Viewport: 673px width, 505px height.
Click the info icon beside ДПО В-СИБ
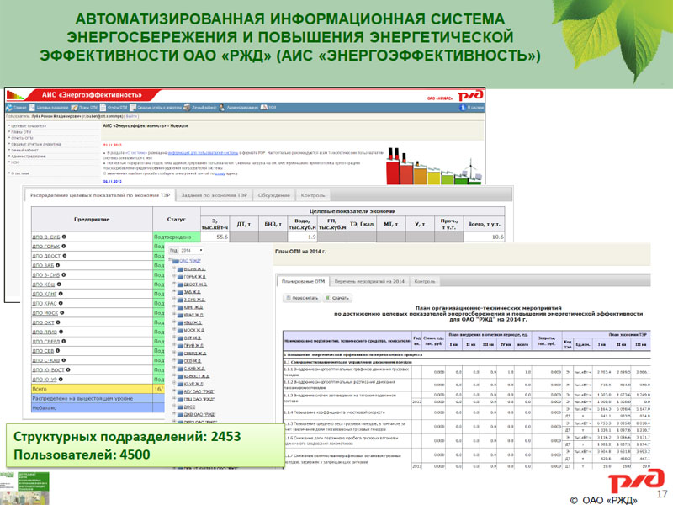coord(64,237)
